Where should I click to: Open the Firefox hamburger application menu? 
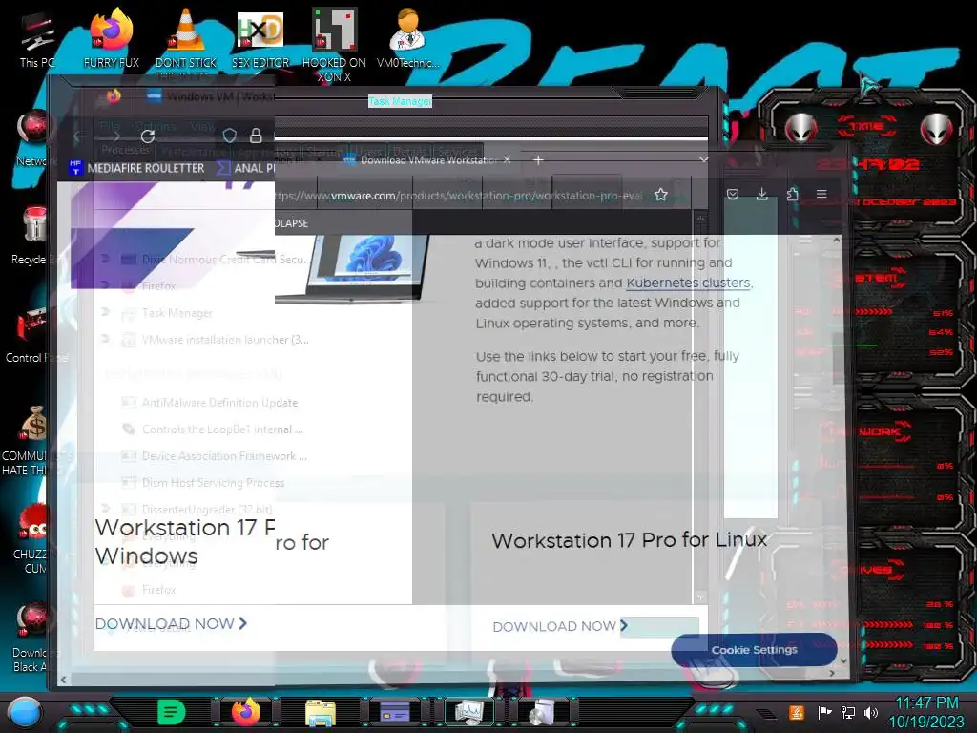pos(821,194)
